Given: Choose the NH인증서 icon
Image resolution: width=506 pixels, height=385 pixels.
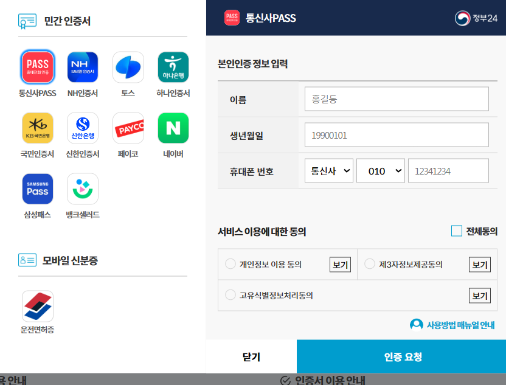Looking at the screenshot, I should [83, 67].
